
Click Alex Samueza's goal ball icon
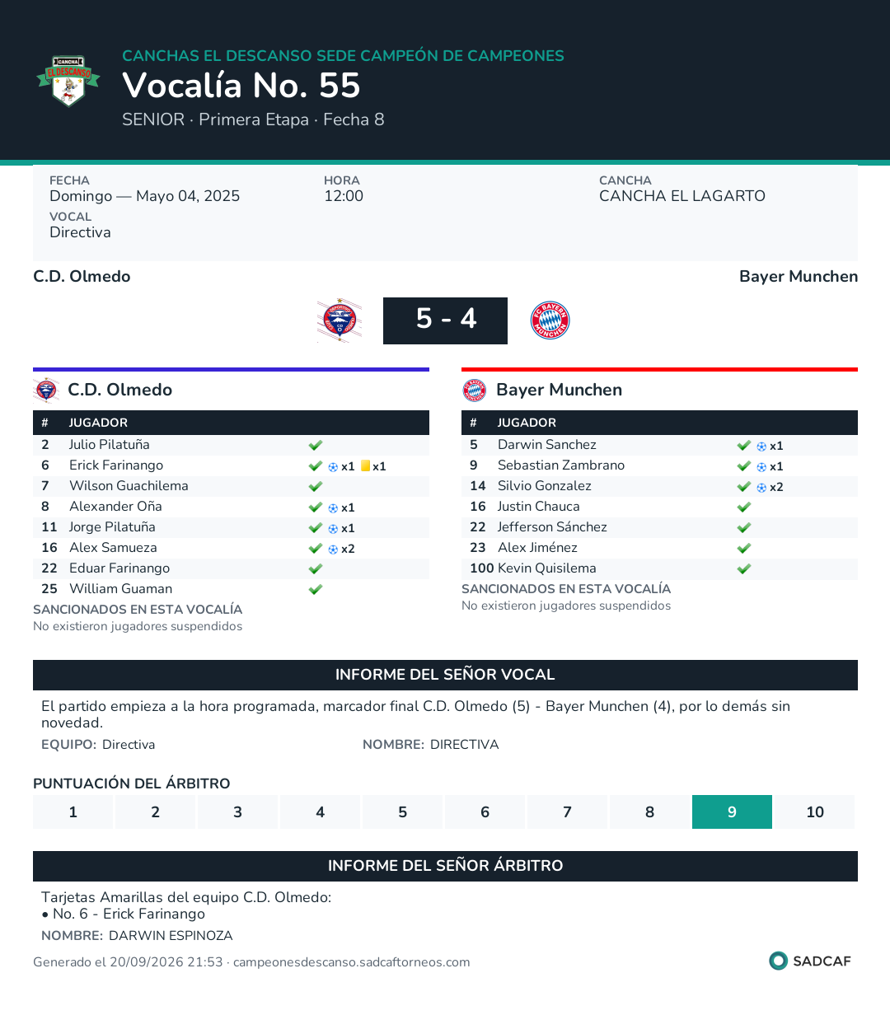333,549
